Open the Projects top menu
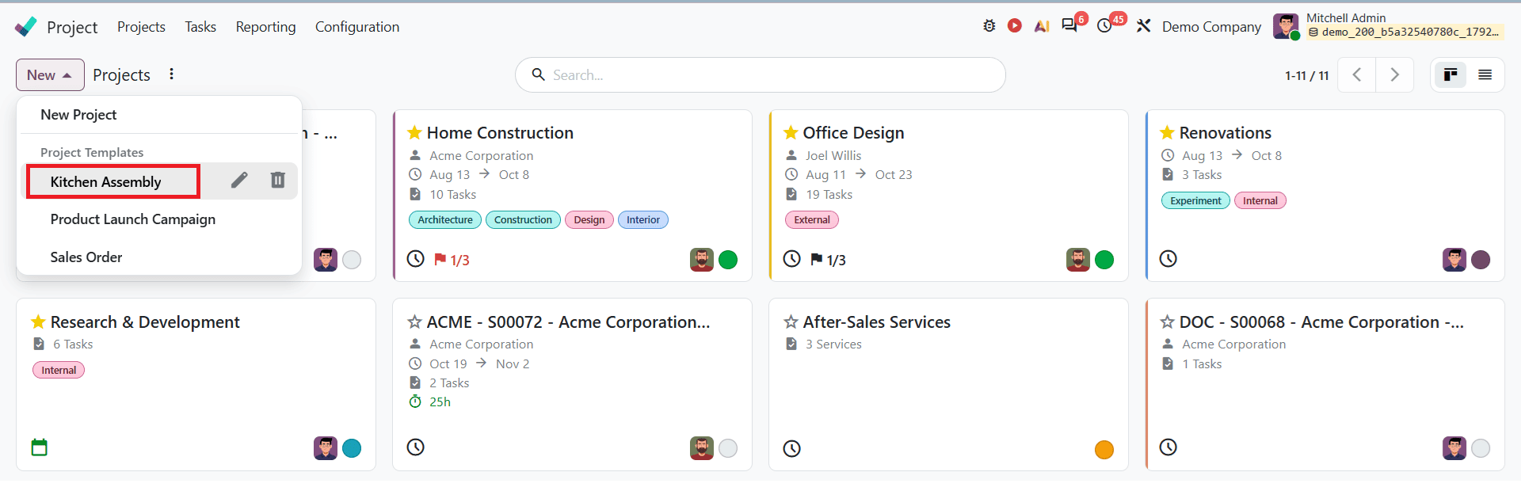 141,26
